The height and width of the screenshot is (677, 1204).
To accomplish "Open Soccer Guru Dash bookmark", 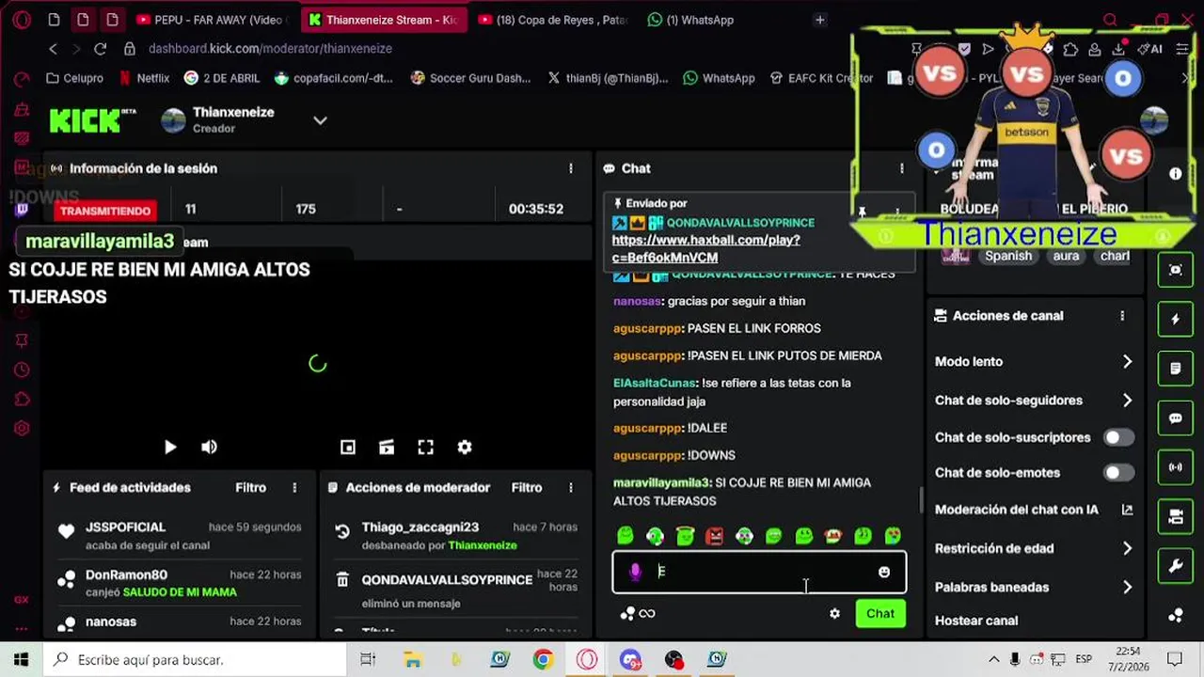I will click(471, 78).
